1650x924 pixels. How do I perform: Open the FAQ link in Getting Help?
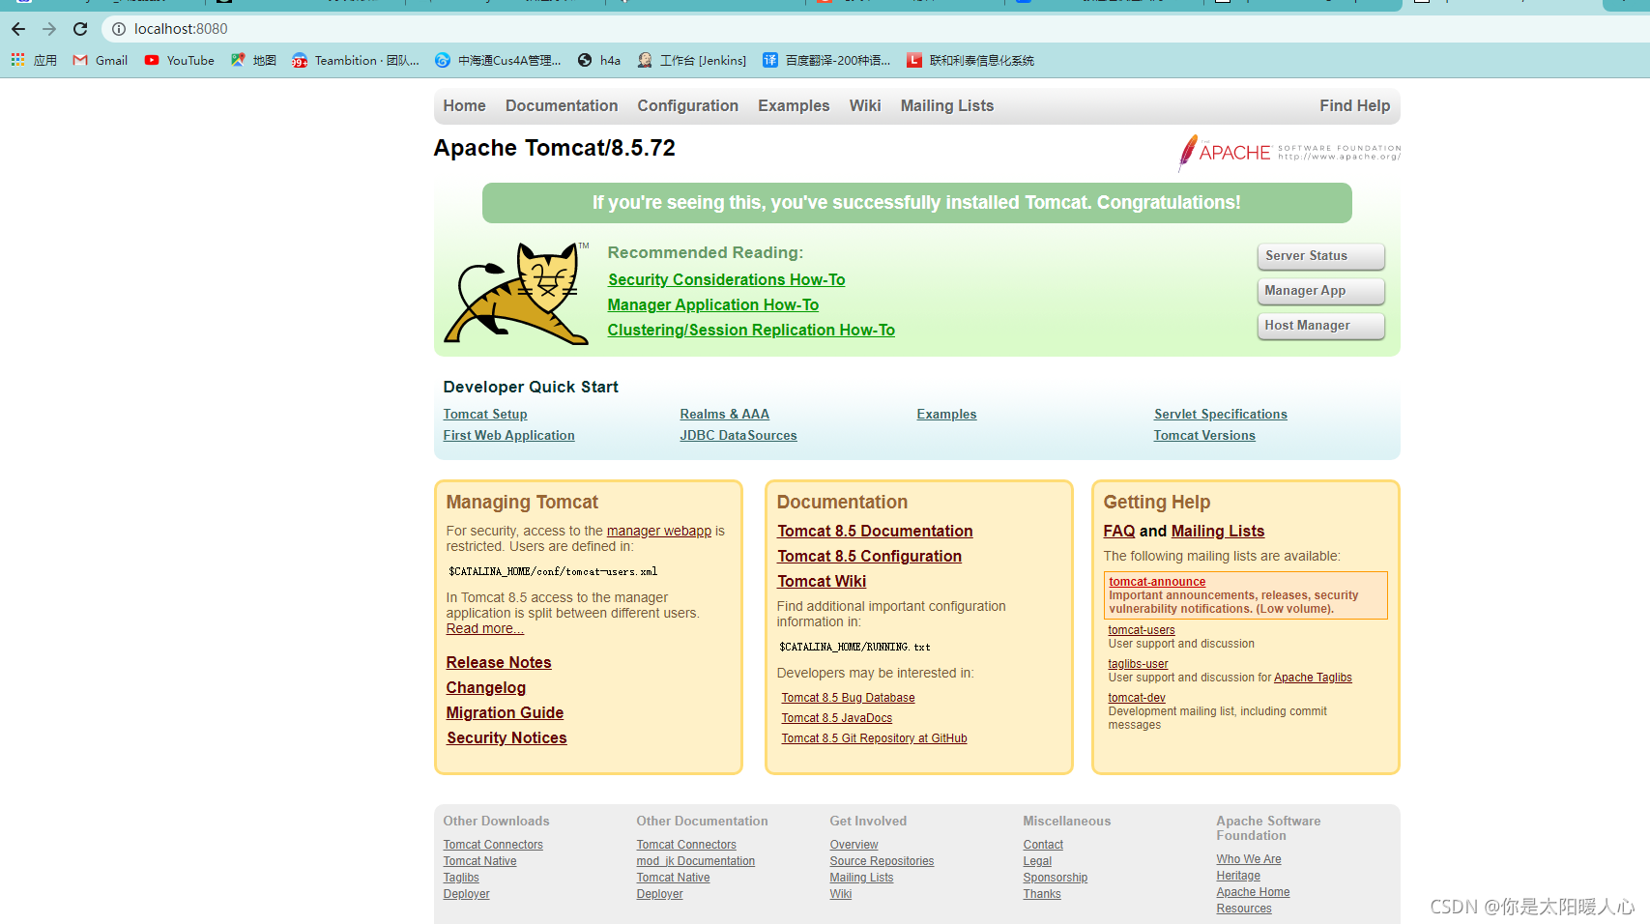point(1119,531)
